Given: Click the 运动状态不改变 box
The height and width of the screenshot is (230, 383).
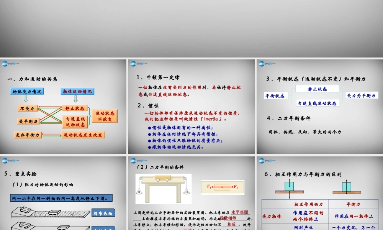Looking at the screenshot, I should click(105, 116).
